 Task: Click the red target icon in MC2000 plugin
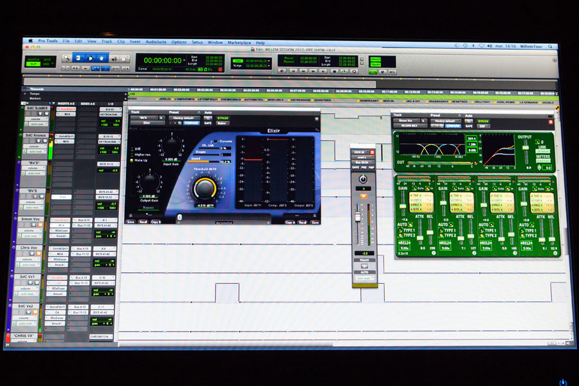550,122
